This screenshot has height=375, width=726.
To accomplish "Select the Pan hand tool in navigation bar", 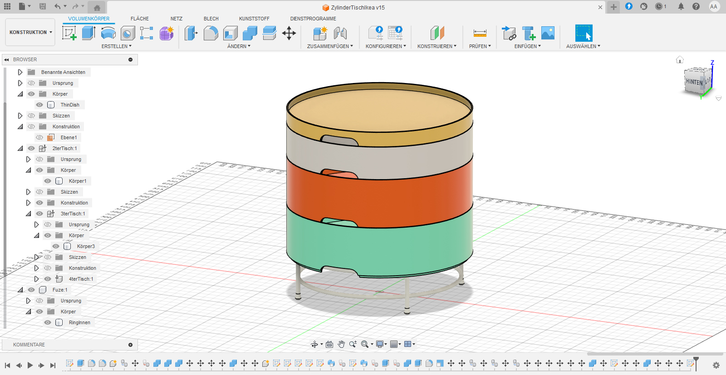I will tap(341, 344).
